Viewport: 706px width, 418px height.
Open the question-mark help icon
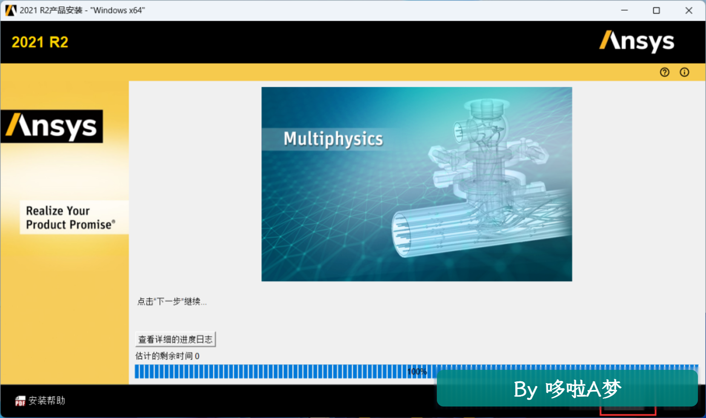click(664, 72)
